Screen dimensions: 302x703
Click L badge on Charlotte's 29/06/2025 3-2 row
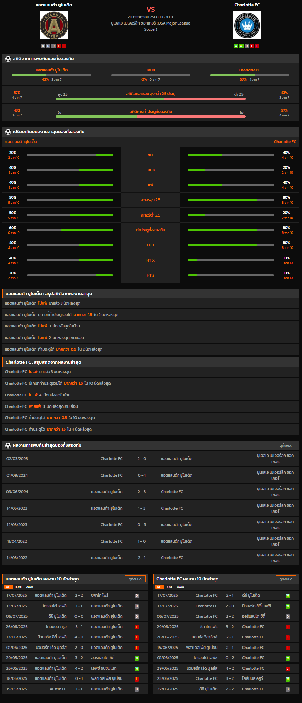[288, 627]
